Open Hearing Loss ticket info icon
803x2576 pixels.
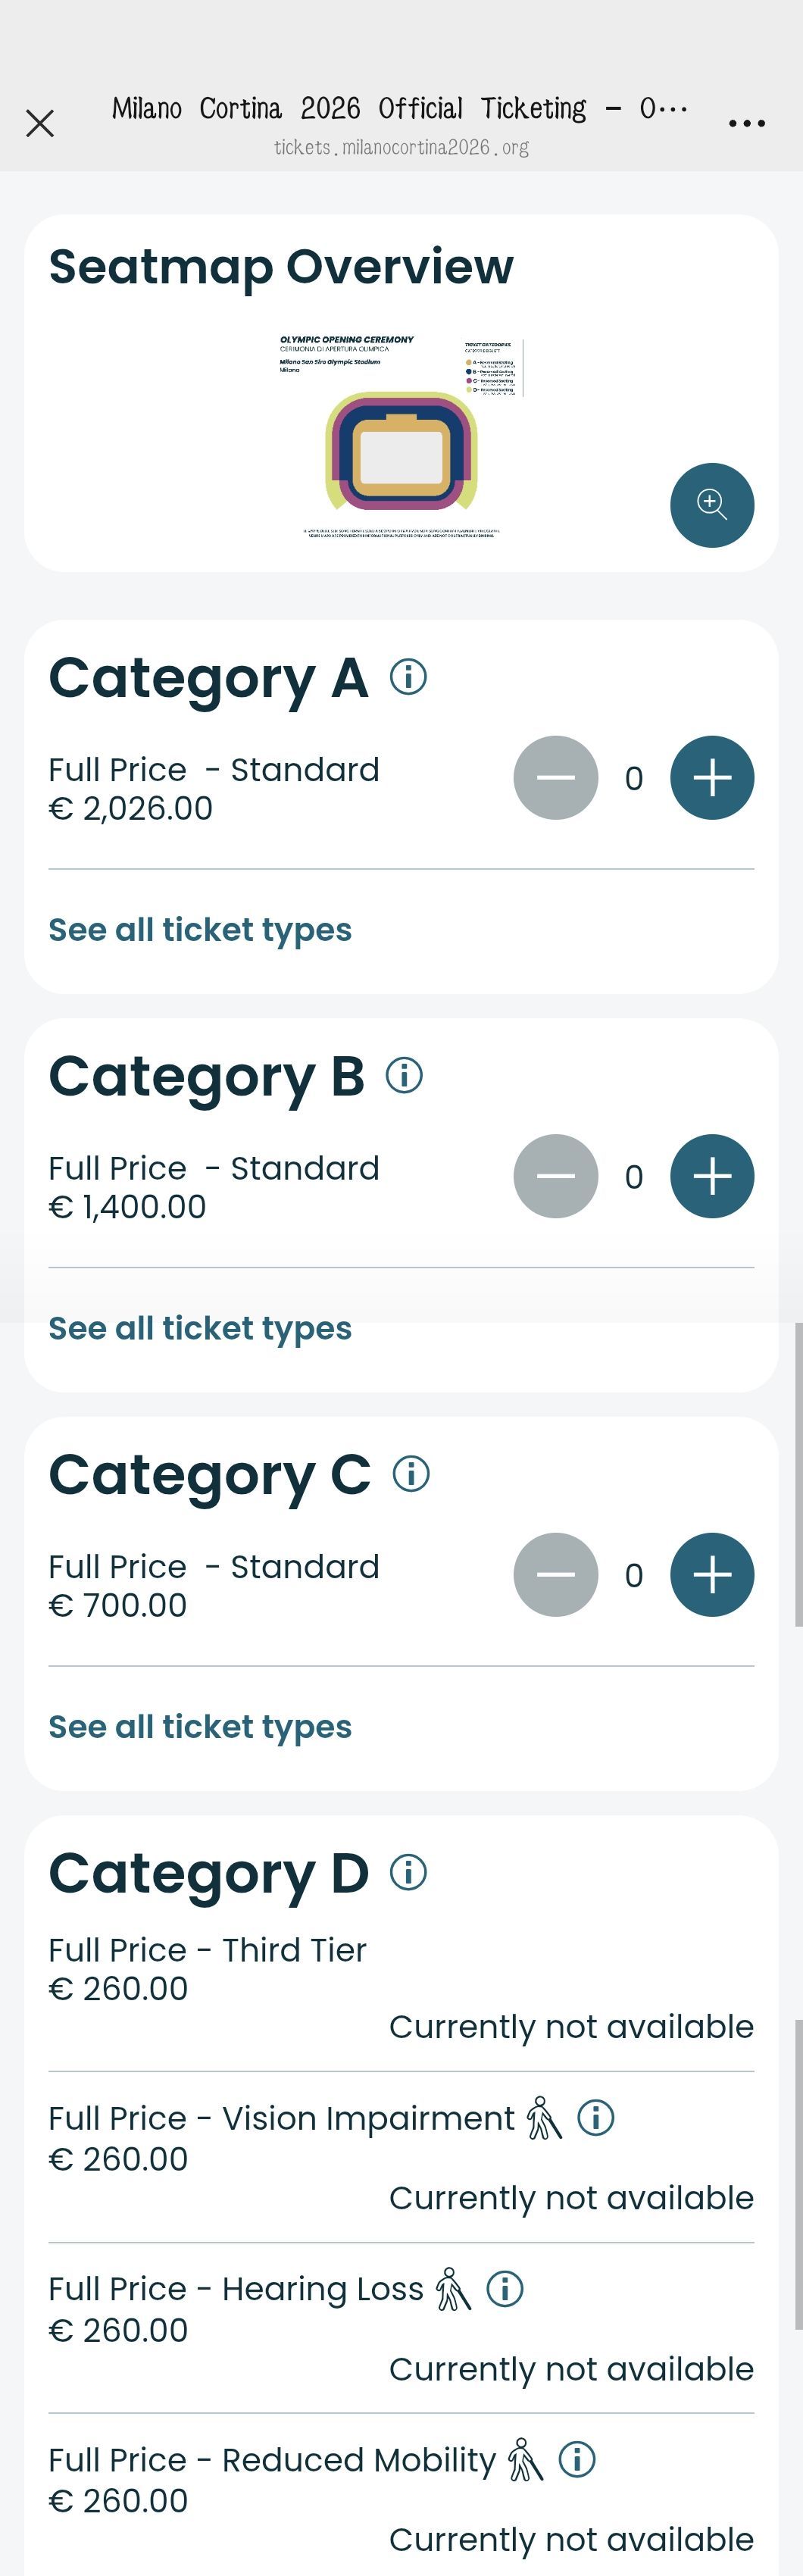505,2288
